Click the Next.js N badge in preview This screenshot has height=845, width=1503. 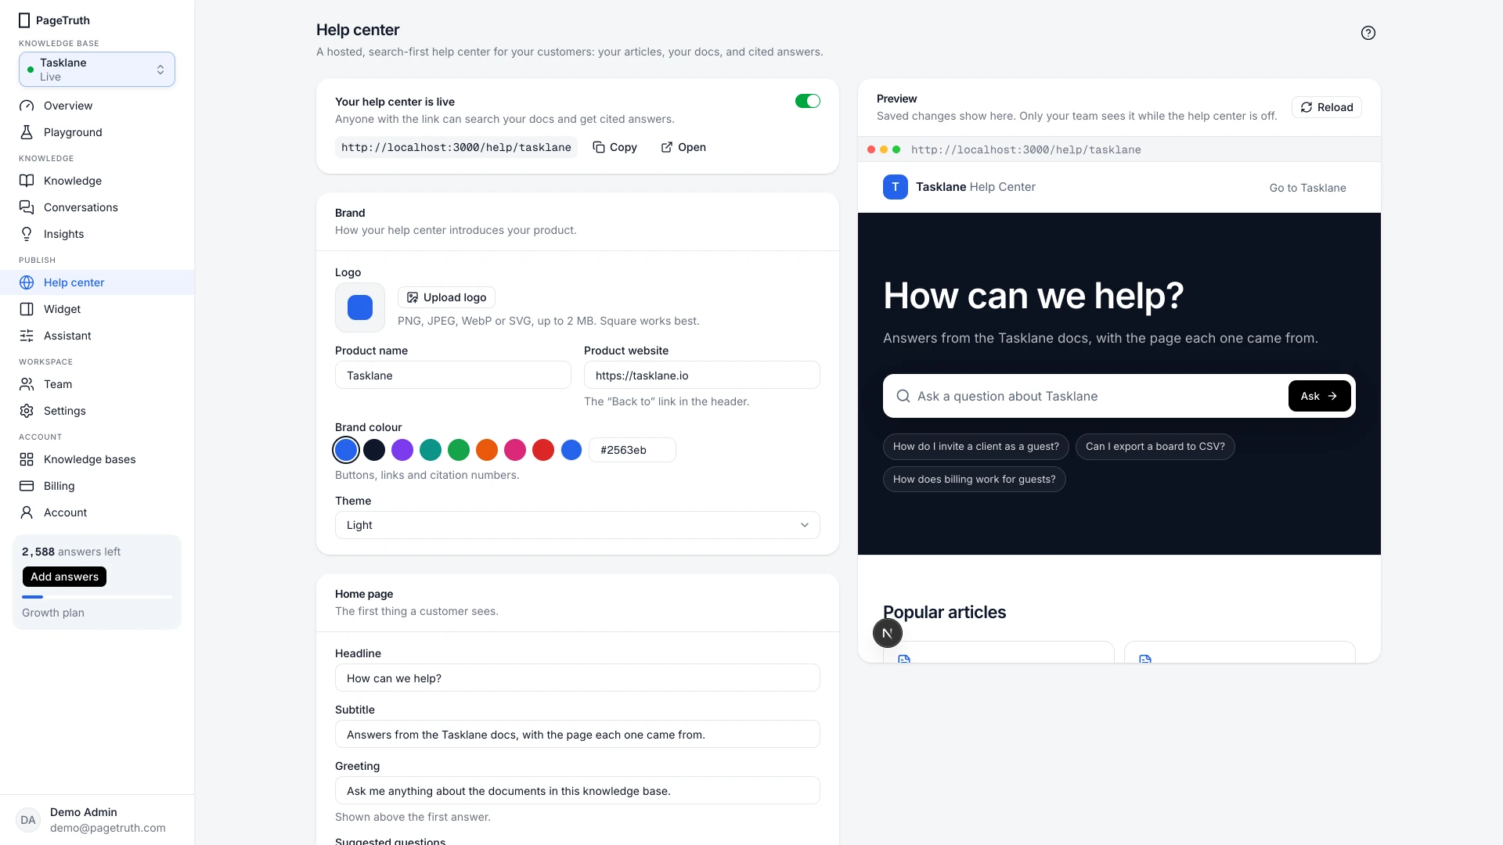click(x=888, y=633)
